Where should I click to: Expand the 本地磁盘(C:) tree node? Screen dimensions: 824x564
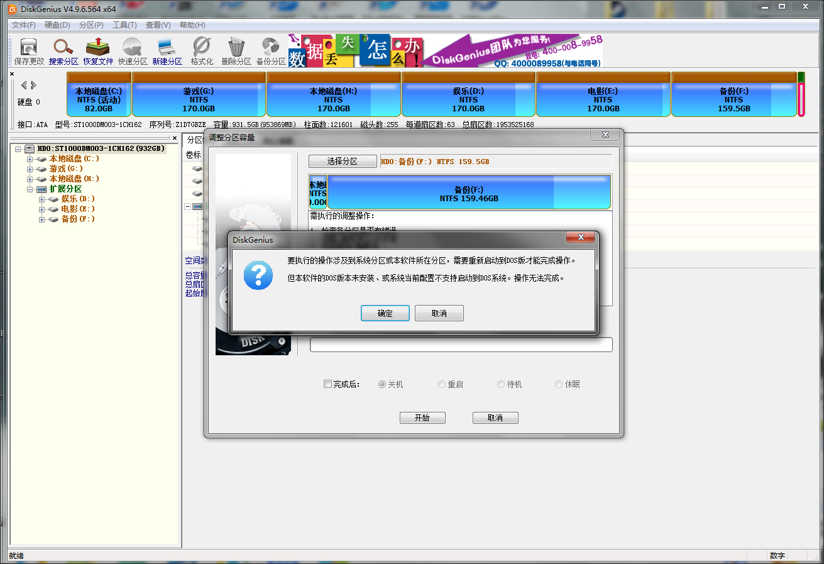point(30,159)
